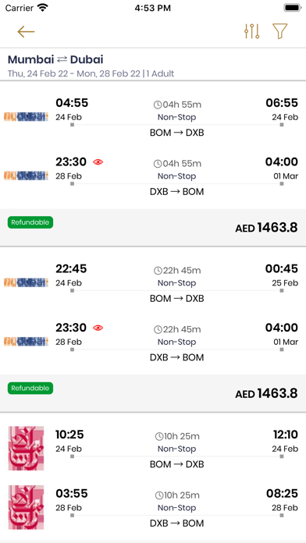Tap the swap arrows between Mumbai and Dubai
306x543 pixels.
(62, 59)
